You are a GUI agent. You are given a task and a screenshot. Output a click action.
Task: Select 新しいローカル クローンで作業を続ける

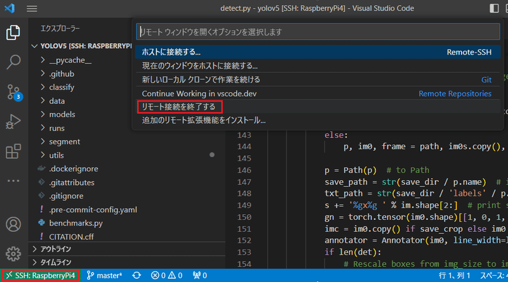(318, 80)
